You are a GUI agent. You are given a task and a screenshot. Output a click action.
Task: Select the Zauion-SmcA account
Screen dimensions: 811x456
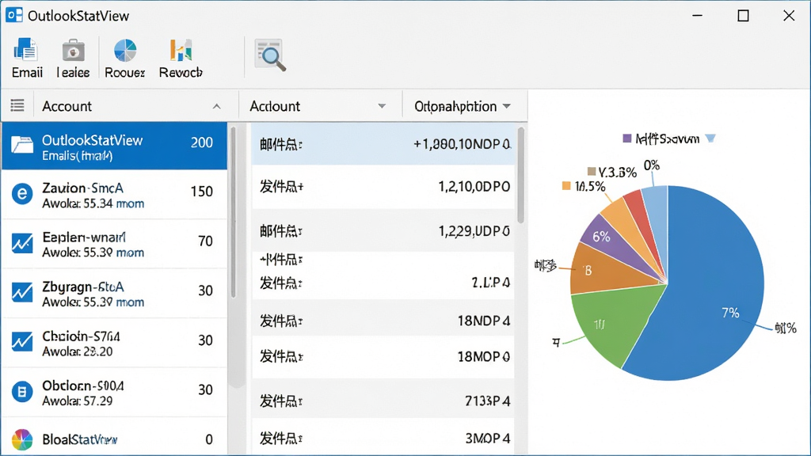point(114,195)
